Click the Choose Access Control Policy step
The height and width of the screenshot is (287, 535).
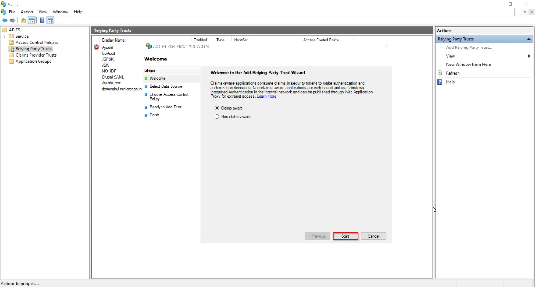click(x=169, y=97)
